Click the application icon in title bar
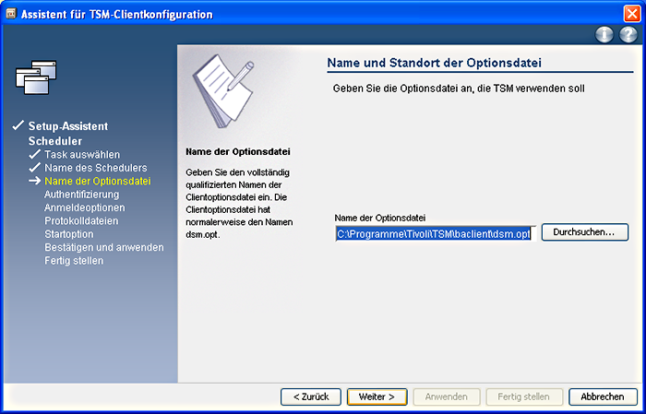Screen dimensions: 646x414 [11, 14]
